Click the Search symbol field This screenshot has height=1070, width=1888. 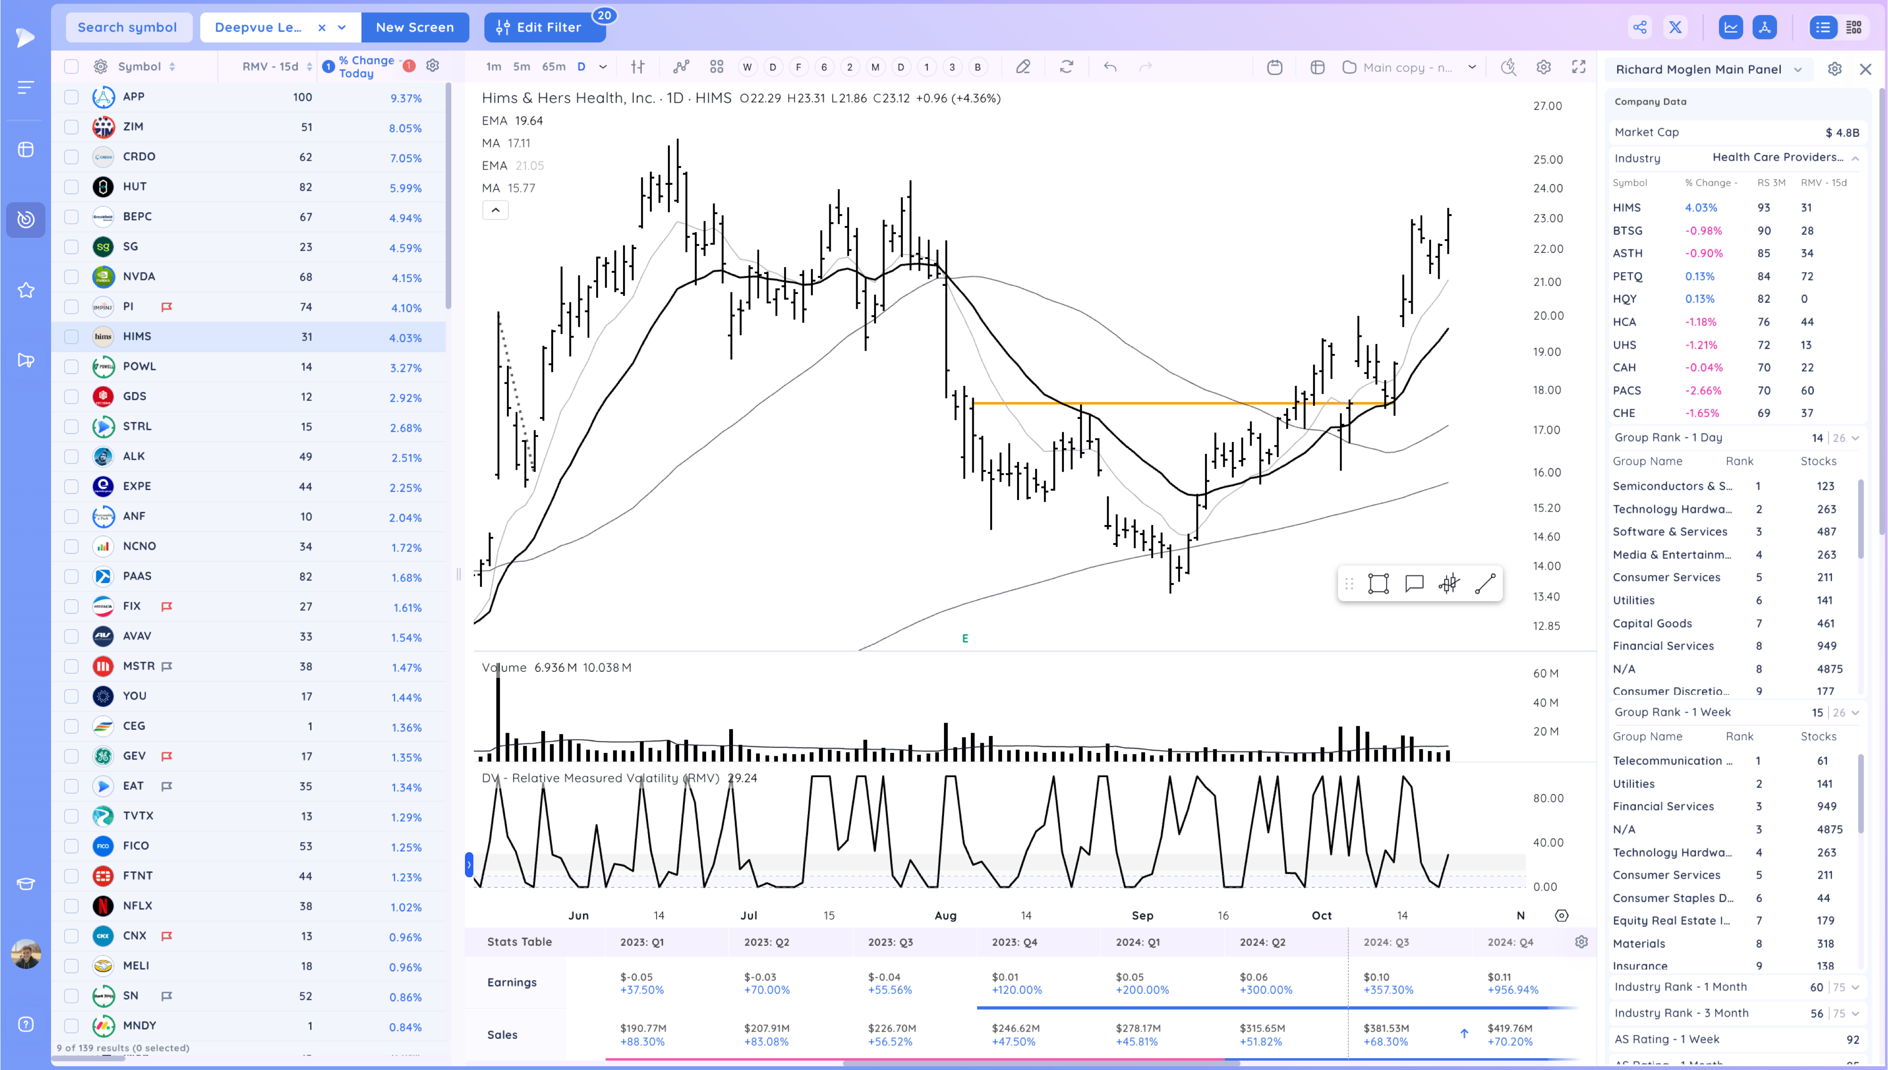[128, 27]
